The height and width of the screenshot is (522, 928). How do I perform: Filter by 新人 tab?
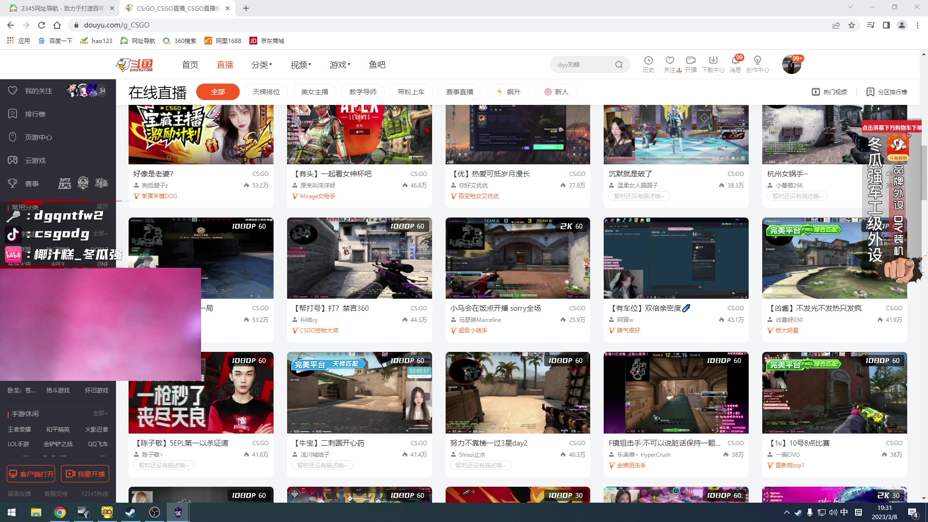tap(556, 92)
